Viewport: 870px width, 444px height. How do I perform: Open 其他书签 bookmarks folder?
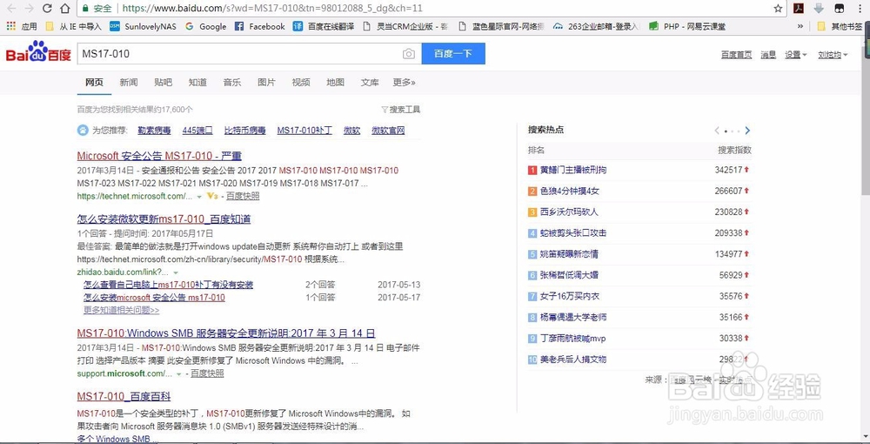(840, 26)
